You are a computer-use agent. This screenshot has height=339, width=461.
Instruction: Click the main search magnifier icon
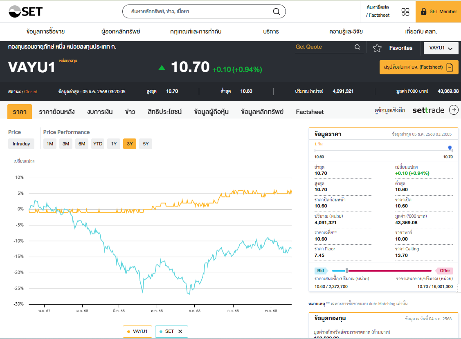coord(277,11)
